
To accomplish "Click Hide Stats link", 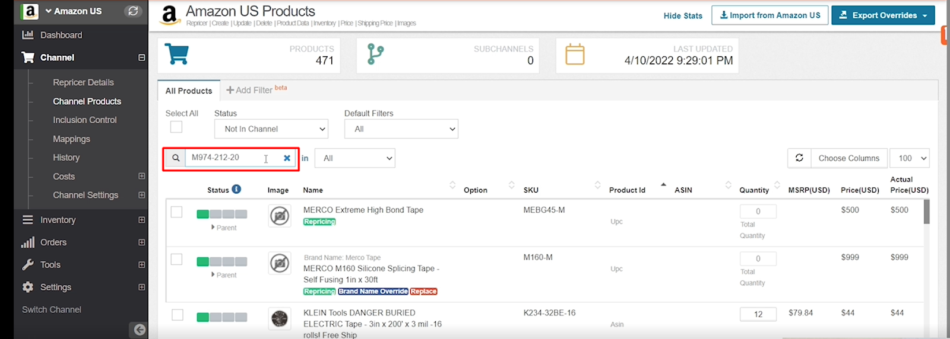I will [683, 15].
